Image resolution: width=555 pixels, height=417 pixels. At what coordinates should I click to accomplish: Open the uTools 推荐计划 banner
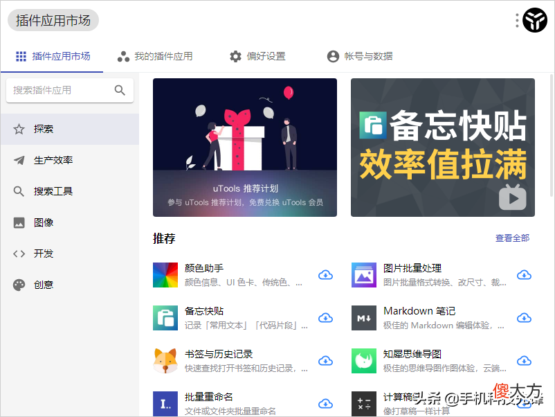(x=245, y=148)
